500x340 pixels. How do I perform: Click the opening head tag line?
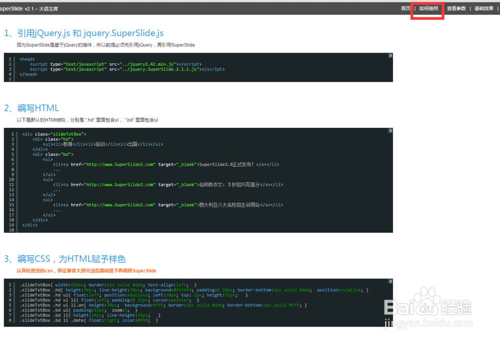[27, 59]
